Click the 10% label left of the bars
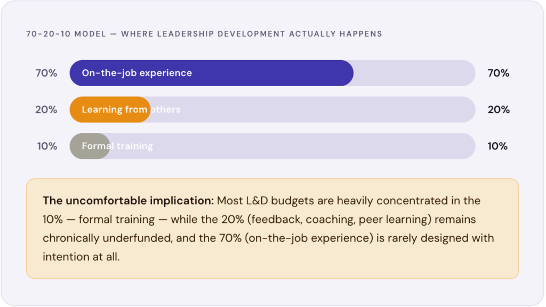 [47, 146]
